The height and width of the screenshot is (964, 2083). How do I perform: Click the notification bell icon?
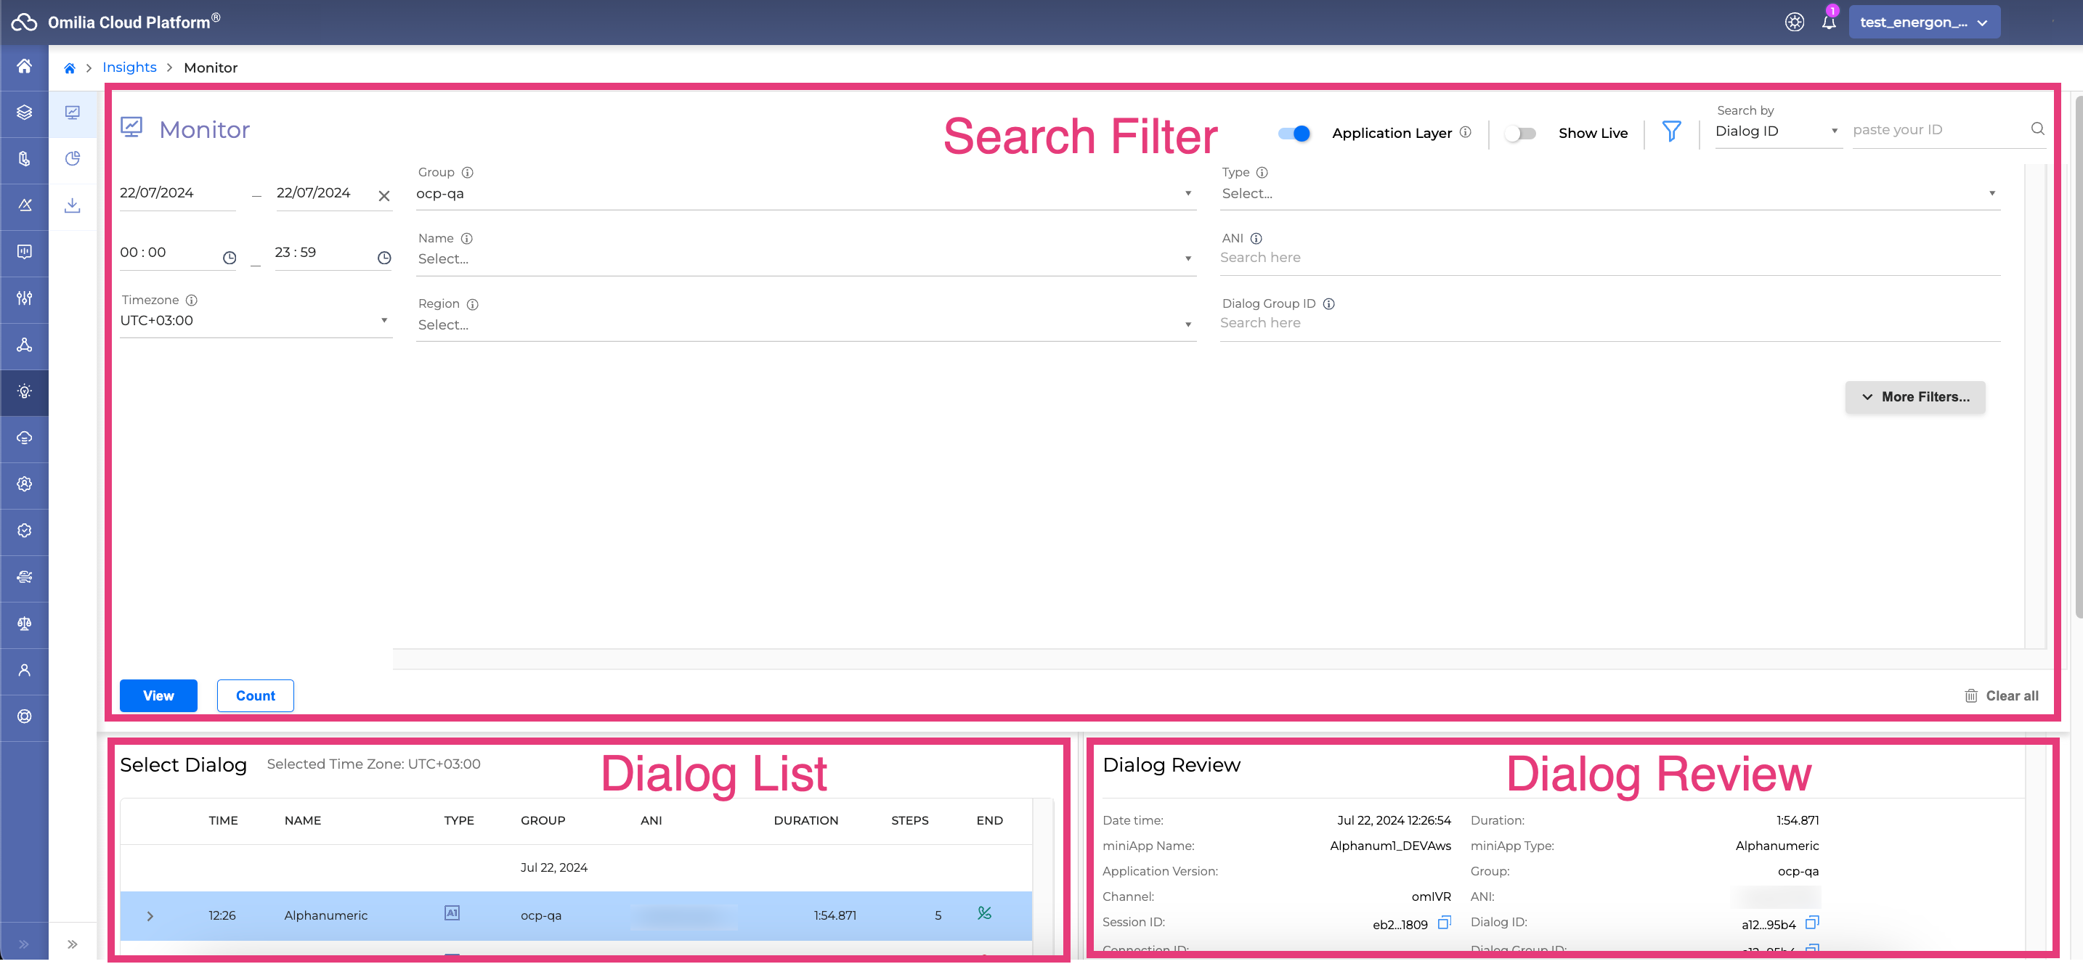(x=1828, y=23)
